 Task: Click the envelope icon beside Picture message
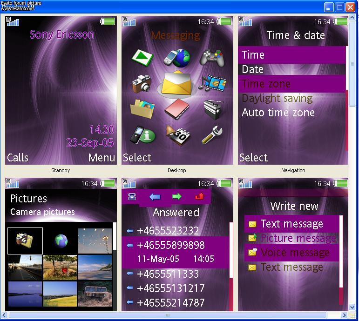[252, 238]
